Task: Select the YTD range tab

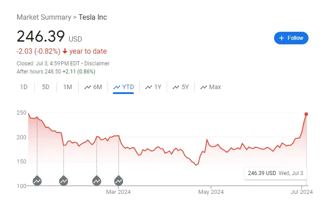Action: (x=124, y=87)
